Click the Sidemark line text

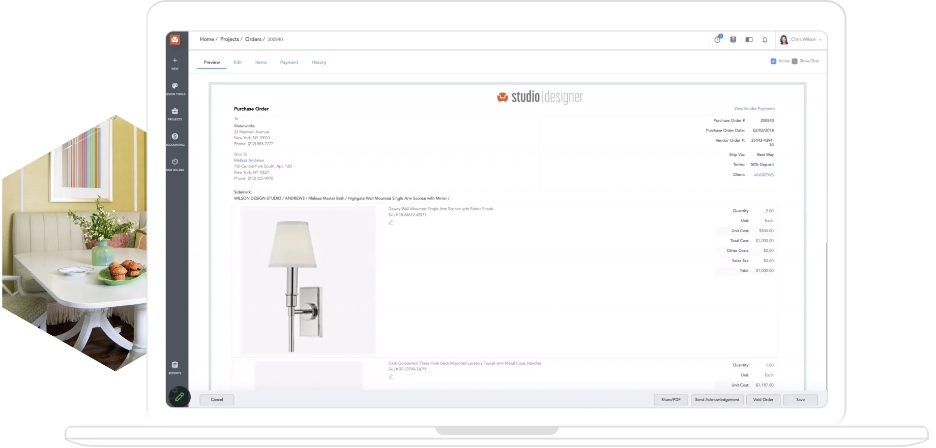341,199
